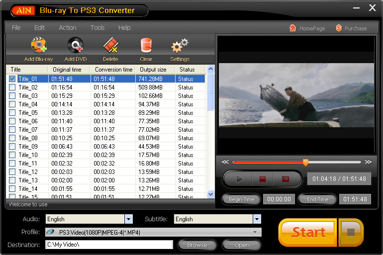Click the video preview thumbnail
This screenshot has width=383, height=255.
tap(296, 95)
